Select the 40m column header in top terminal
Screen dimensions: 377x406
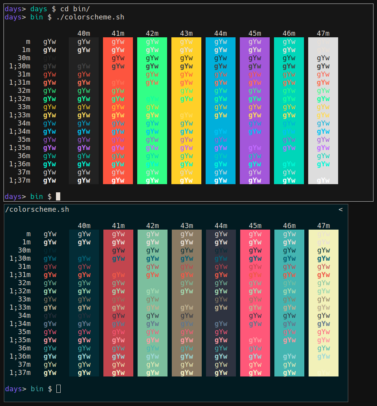[84, 33]
